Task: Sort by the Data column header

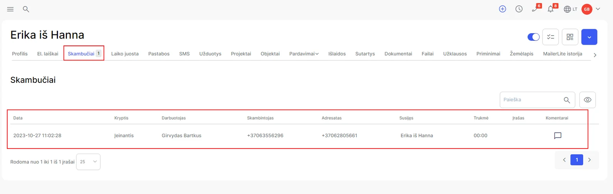Action: pyautogui.click(x=18, y=118)
